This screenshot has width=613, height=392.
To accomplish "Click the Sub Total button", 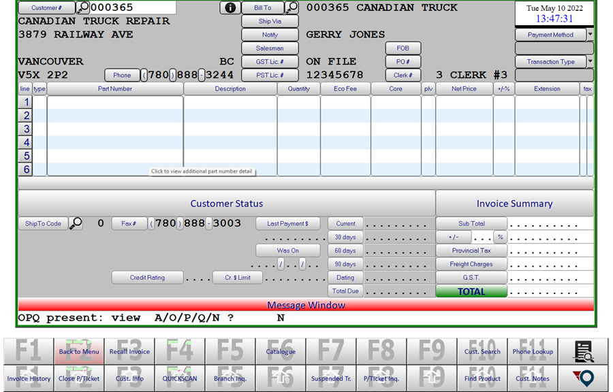I will [x=471, y=223].
